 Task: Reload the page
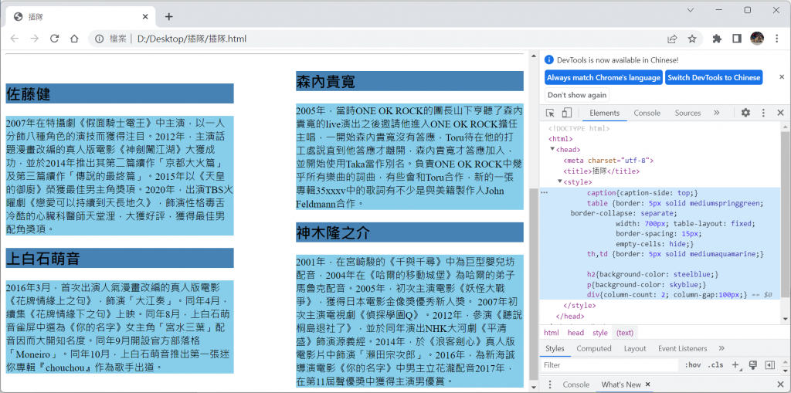point(55,39)
